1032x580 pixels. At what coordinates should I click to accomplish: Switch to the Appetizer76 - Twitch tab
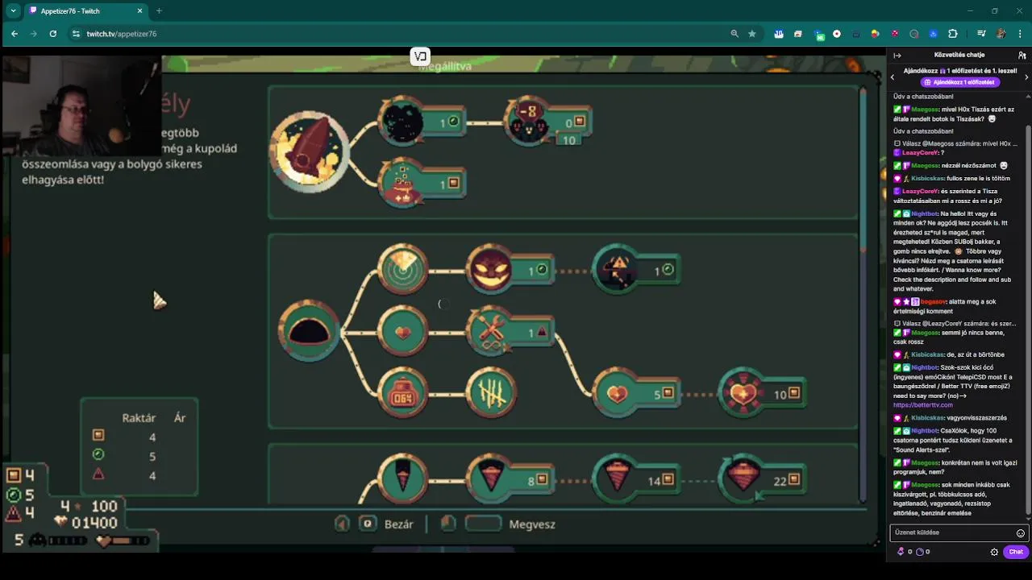coord(85,10)
